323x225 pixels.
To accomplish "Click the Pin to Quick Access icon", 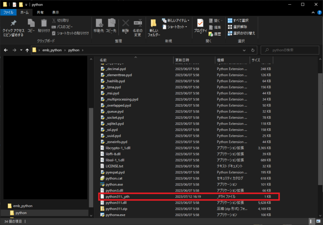I will point(13,23).
